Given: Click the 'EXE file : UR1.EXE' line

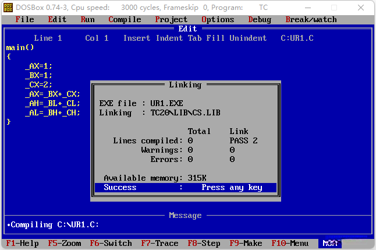Looking at the screenshot, I should (141, 104).
